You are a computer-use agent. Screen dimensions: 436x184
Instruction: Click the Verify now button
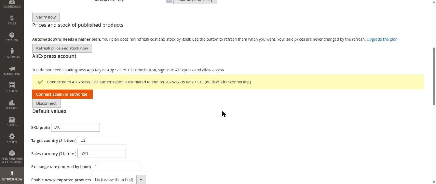(x=46, y=17)
